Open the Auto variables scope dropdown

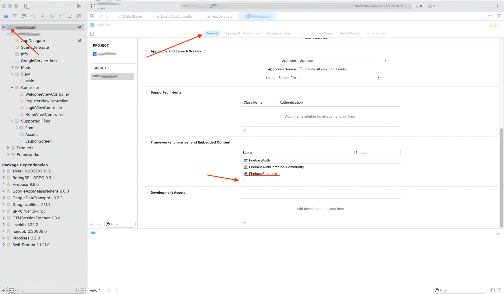[95, 291]
